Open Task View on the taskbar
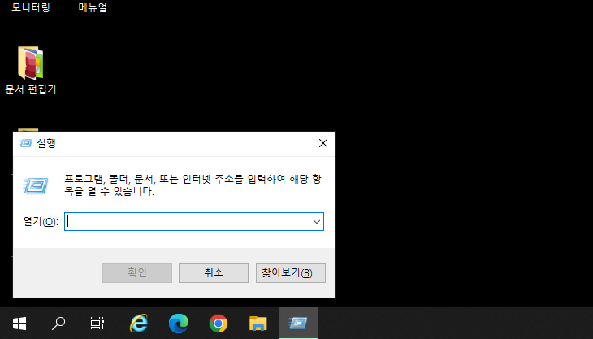The width and height of the screenshot is (593, 339). click(97, 324)
